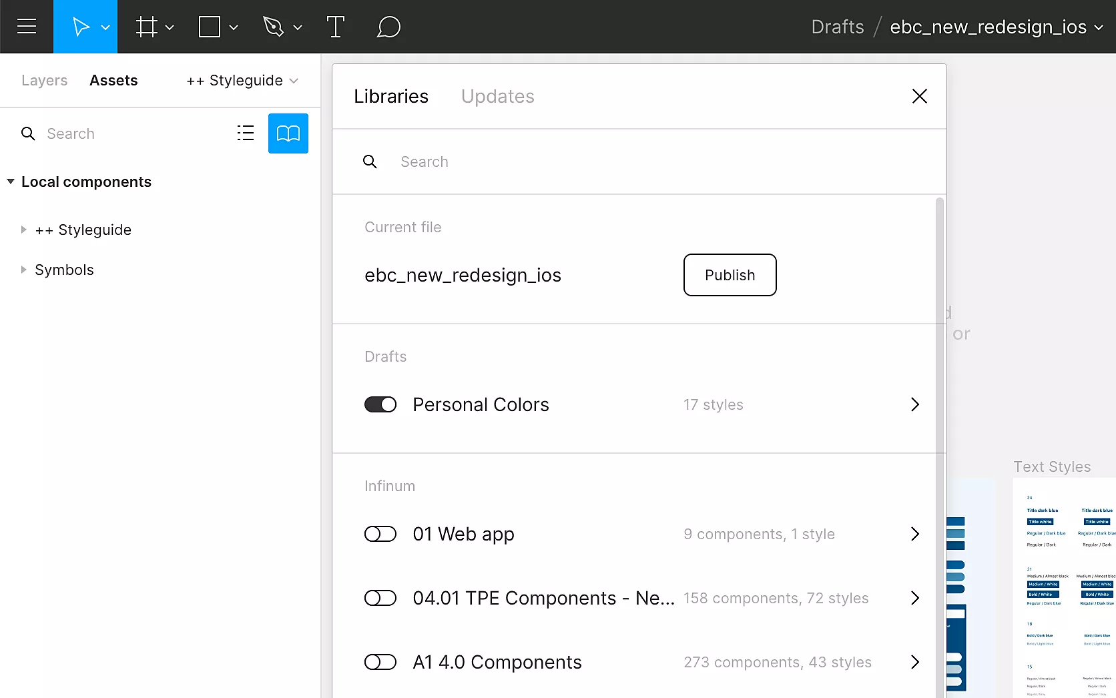Select the Text tool
This screenshot has width=1116, height=698.
tap(336, 27)
